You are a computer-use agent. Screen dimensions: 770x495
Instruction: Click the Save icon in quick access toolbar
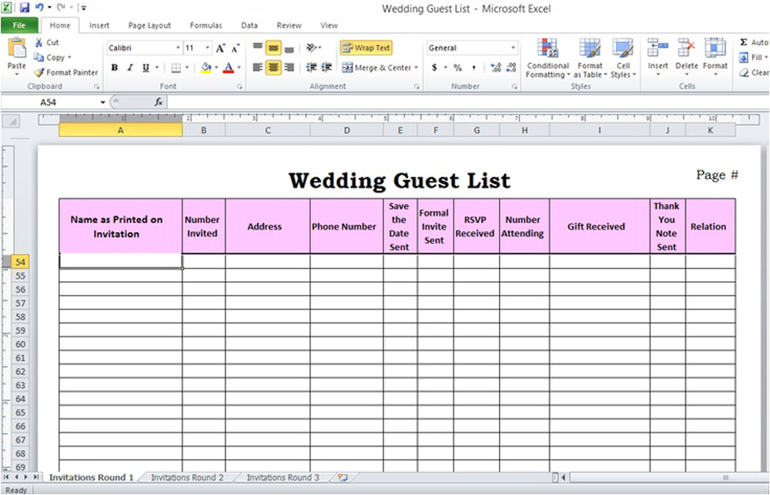[24, 8]
